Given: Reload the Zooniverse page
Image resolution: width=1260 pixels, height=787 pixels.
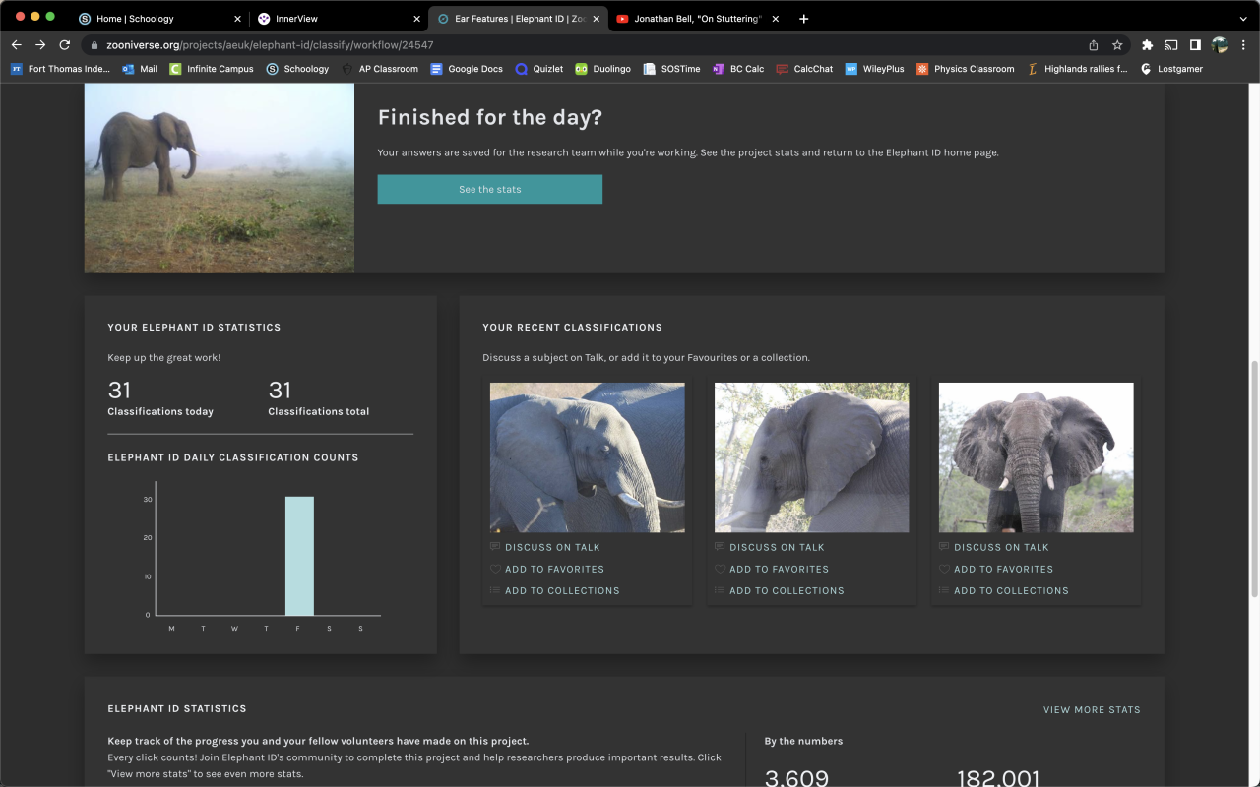Looking at the screenshot, I should point(65,45).
